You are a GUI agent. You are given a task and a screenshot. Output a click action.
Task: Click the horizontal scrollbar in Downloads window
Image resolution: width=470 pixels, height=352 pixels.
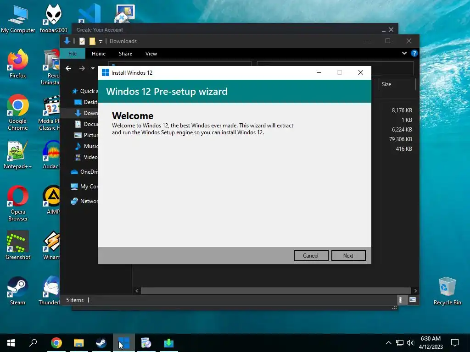275,291
